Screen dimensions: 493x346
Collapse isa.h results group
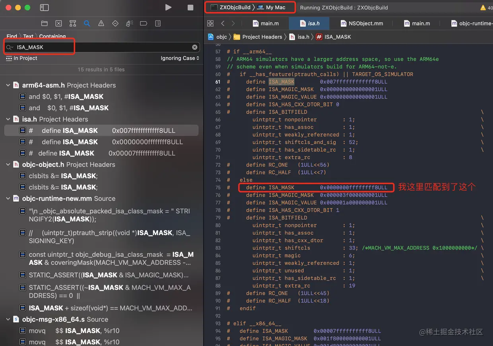pos(8,119)
